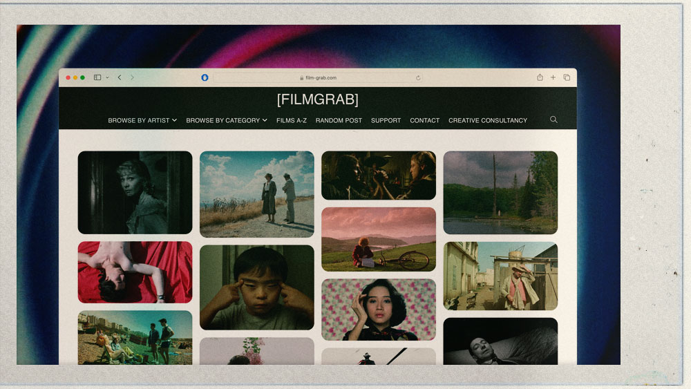Open beach scene still
The height and width of the screenshot is (389, 691).
pyautogui.click(x=135, y=338)
